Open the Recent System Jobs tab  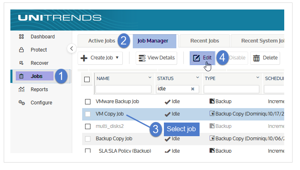point(258,41)
